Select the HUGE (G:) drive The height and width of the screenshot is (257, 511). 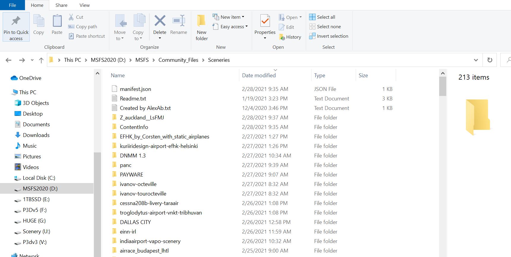30,220
